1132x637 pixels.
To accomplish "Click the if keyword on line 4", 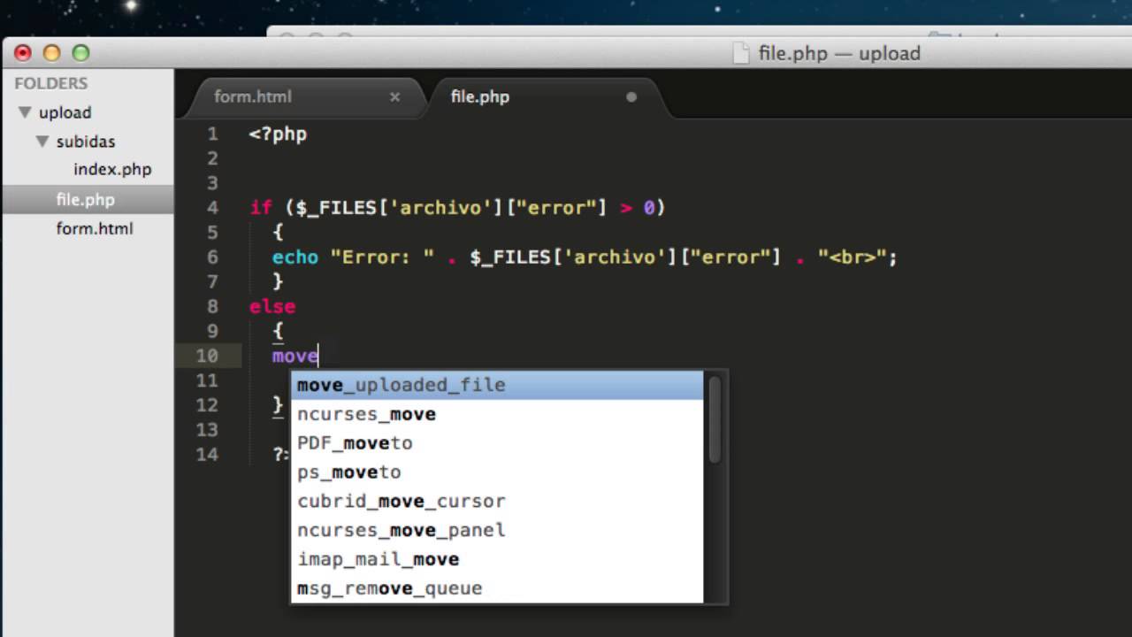I will (x=261, y=208).
